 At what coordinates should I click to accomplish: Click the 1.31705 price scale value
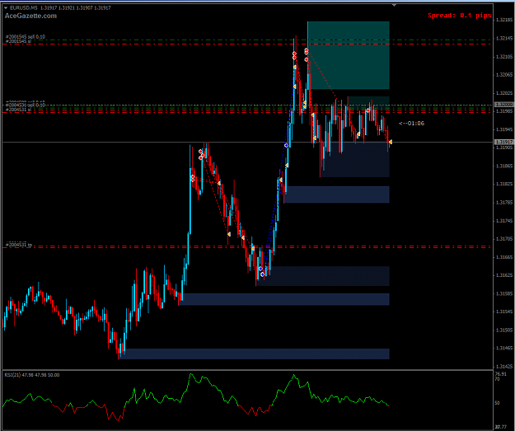(x=503, y=239)
